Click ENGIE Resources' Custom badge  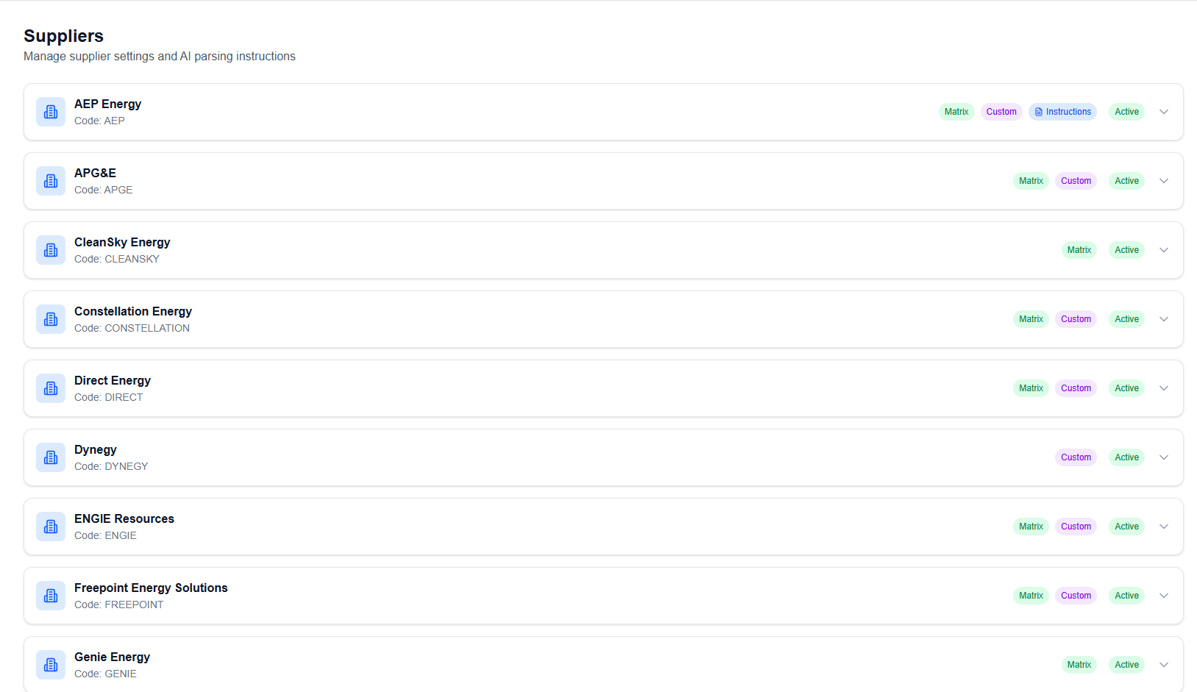pos(1076,527)
